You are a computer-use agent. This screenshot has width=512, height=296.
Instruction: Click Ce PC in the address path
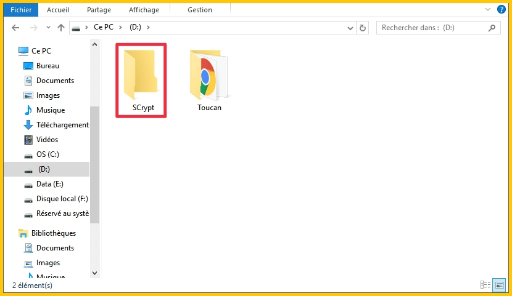[x=104, y=27]
